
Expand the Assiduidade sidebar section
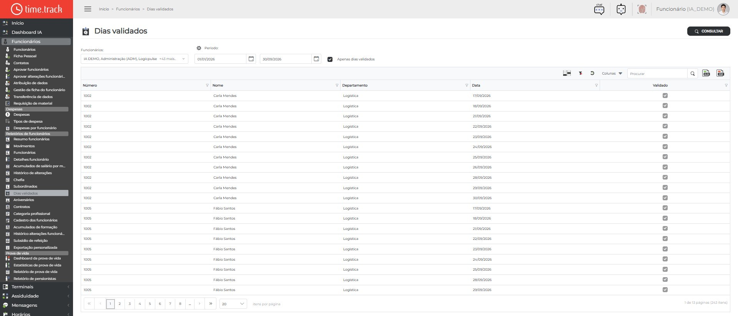coord(37,296)
